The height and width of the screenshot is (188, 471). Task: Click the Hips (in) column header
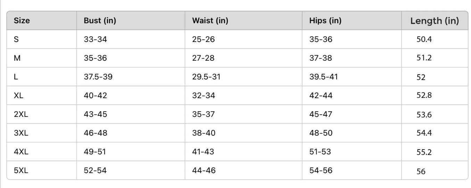325,20
